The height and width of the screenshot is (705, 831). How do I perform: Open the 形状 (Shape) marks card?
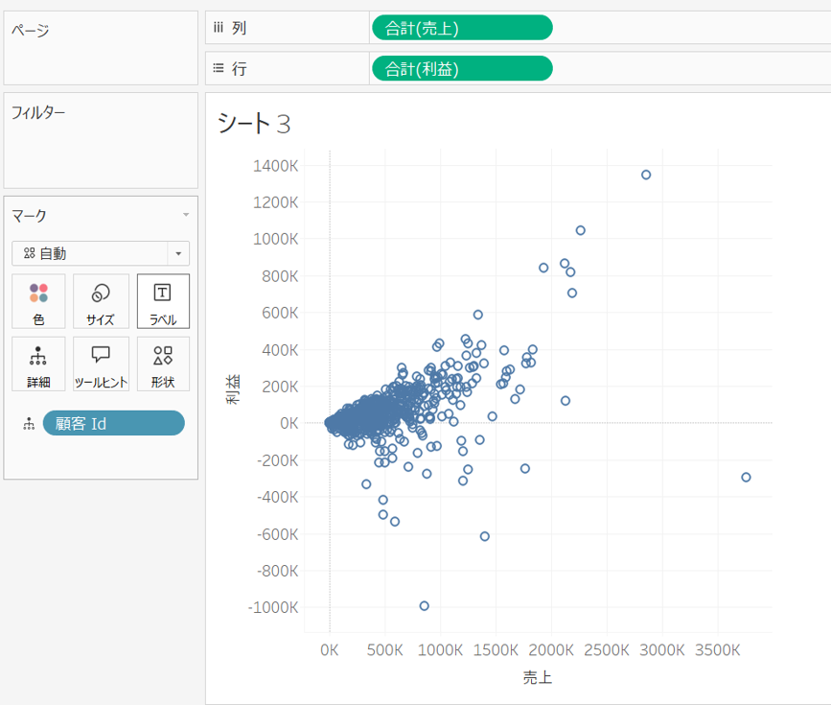(x=163, y=364)
